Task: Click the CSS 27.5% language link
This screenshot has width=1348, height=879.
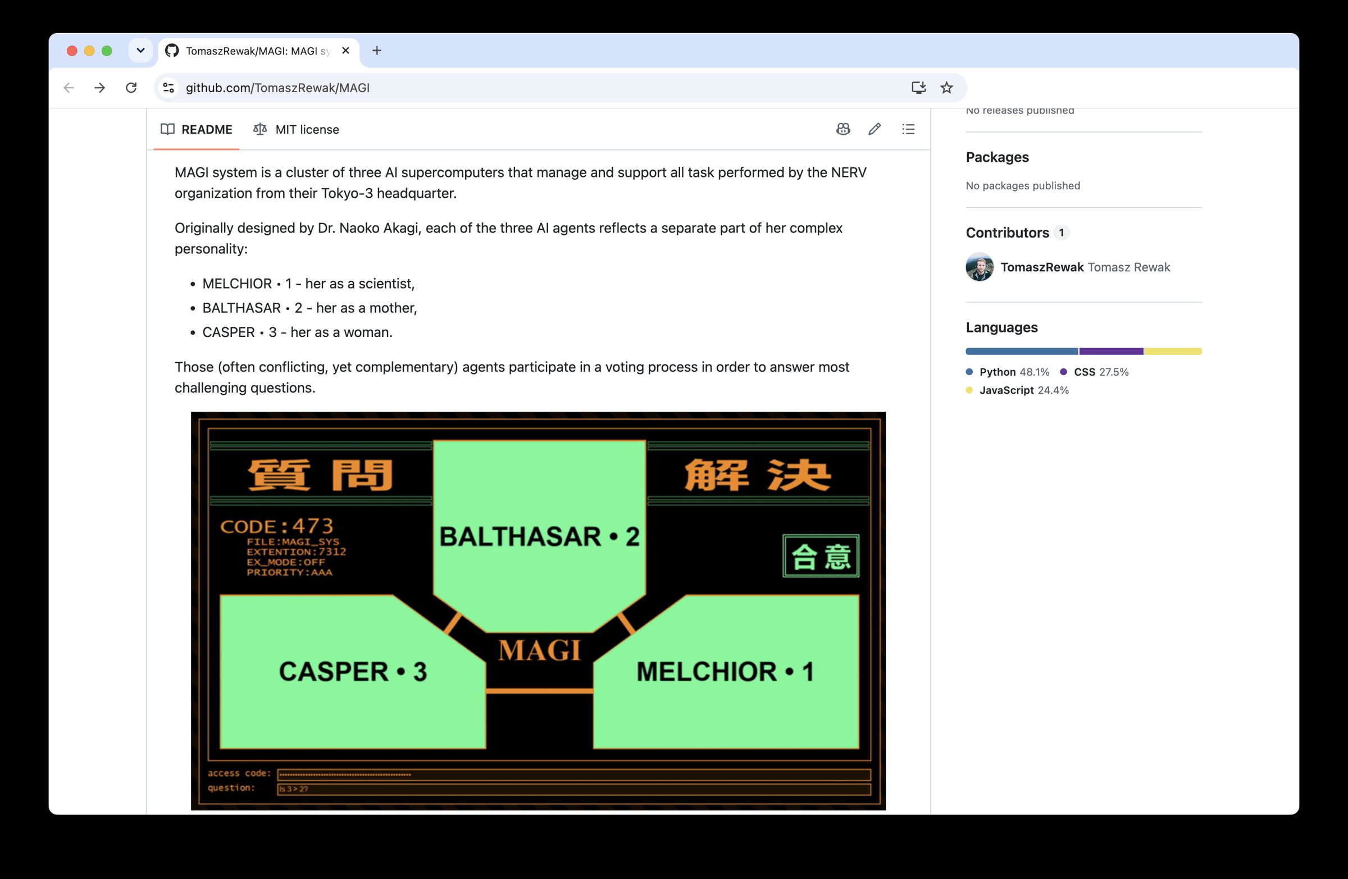Action: (1094, 372)
